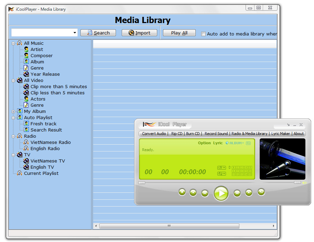Enable auto add to media library checkbox
314x242 pixels.
[x=203, y=34]
